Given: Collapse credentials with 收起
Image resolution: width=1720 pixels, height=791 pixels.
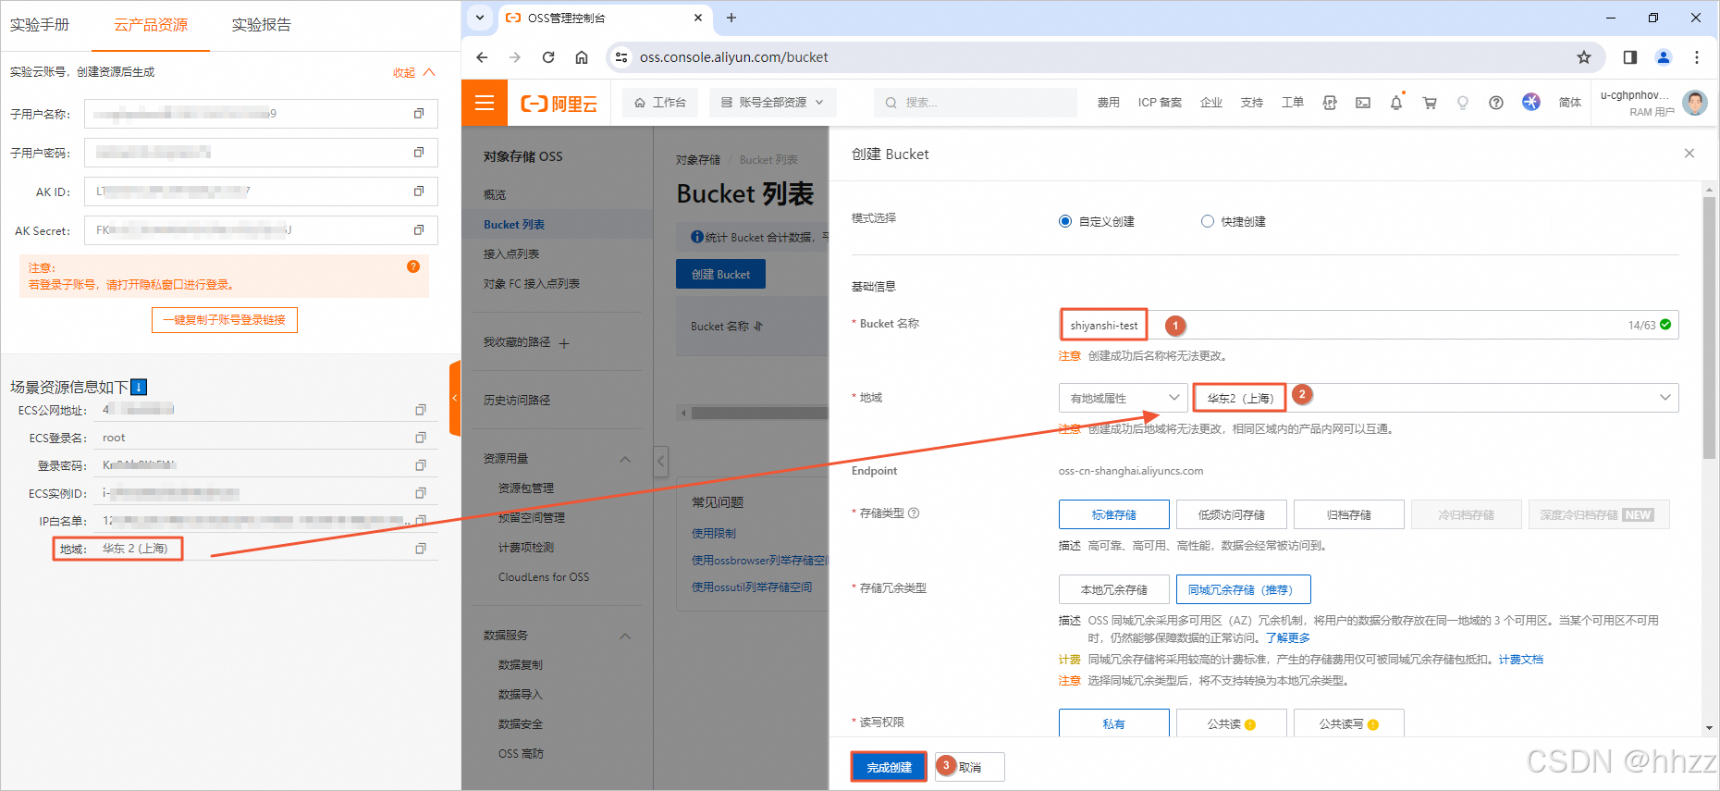Looking at the screenshot, I should (413, 72).
